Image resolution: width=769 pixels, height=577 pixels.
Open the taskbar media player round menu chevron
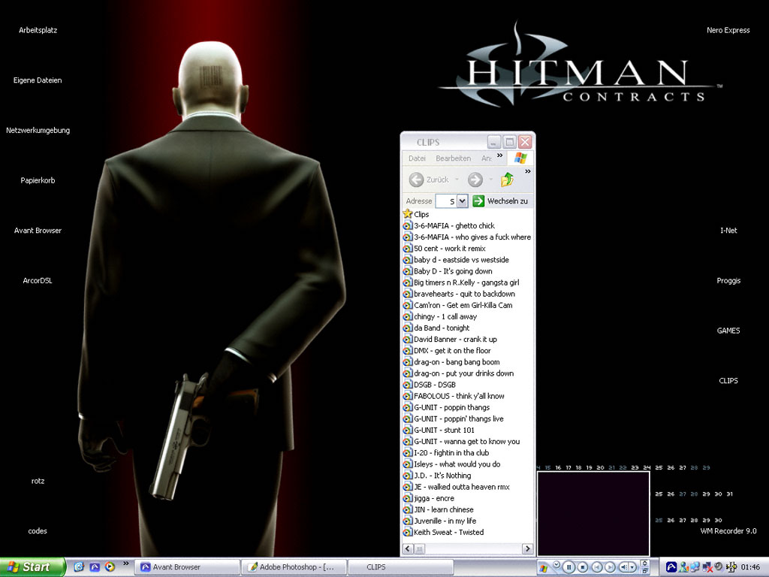(x=556, y=564)
